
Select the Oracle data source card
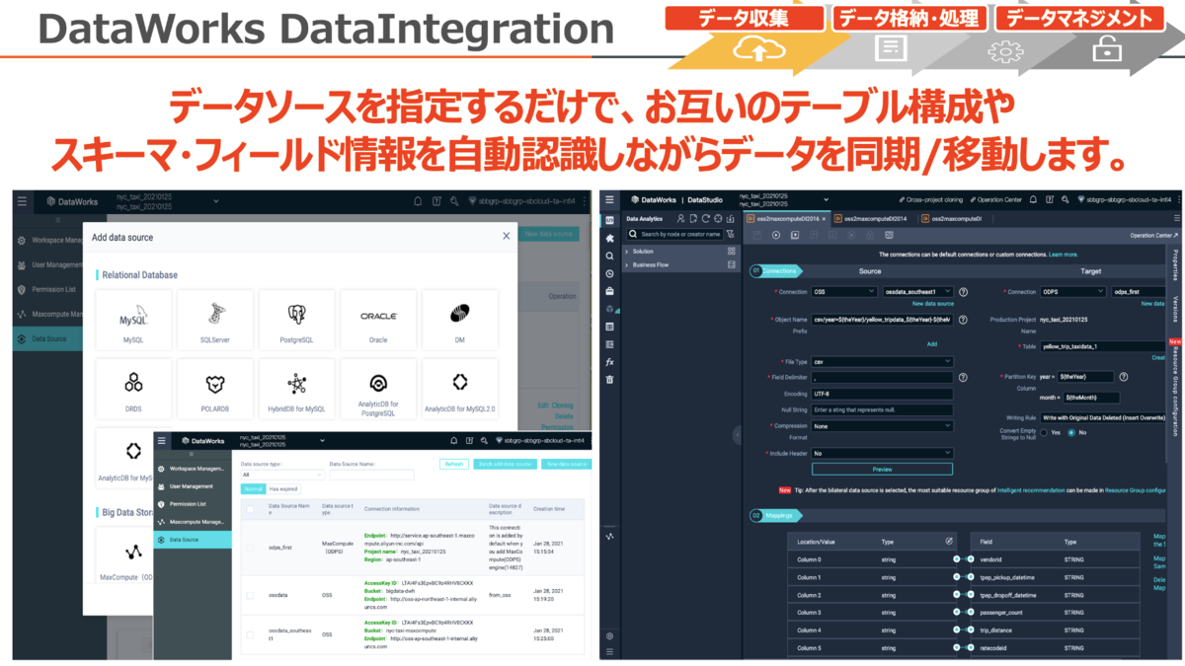coord(378,321)
